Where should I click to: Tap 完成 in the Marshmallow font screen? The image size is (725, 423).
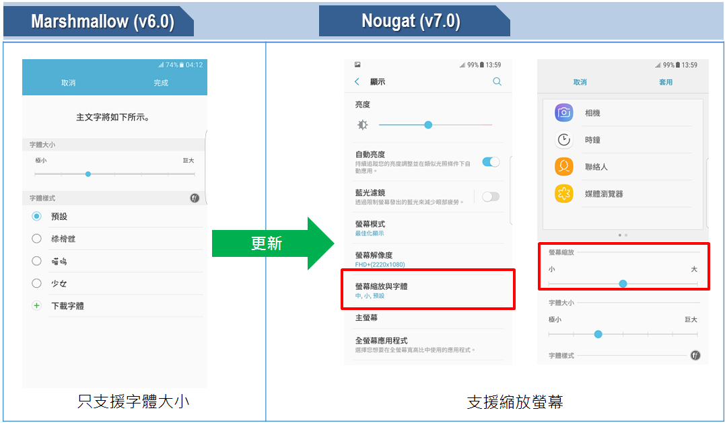161,83
